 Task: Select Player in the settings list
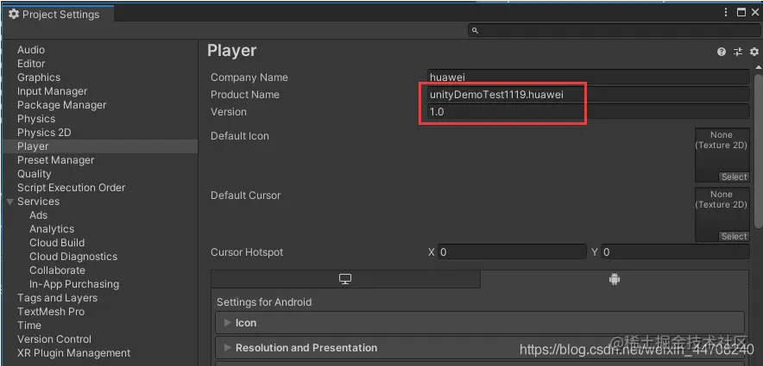click(x=100, y=146)
